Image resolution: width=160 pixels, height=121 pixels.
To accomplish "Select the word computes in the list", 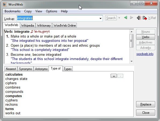I will click(14, 96).
